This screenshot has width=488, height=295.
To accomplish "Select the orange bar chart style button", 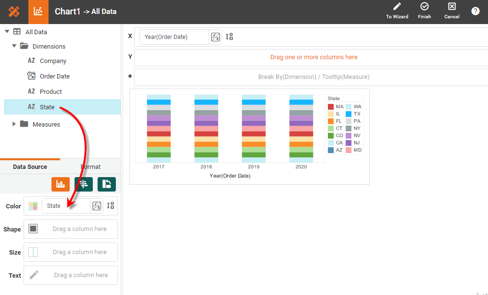I will pyautogui.click(x=61, y=184).
